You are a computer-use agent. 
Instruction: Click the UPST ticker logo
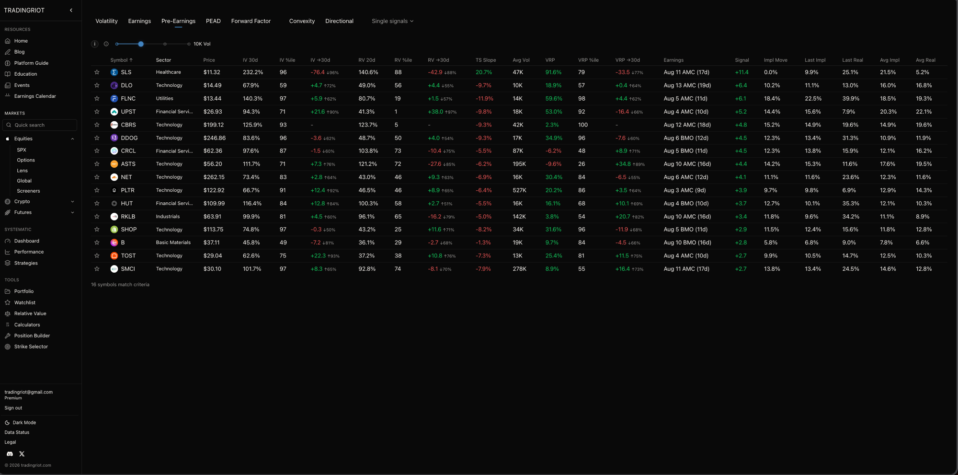point(114,112)
